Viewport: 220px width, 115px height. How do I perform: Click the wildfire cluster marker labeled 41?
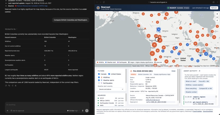[195, 44]
